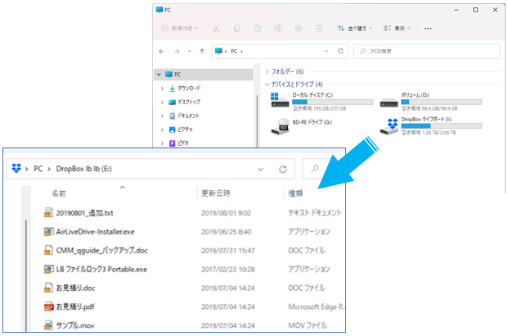Image resolution: width=508 pixels, height=336 pixels.
Task: Click date 2017/02/23 10:28 cell
Action: coord(228,270)
